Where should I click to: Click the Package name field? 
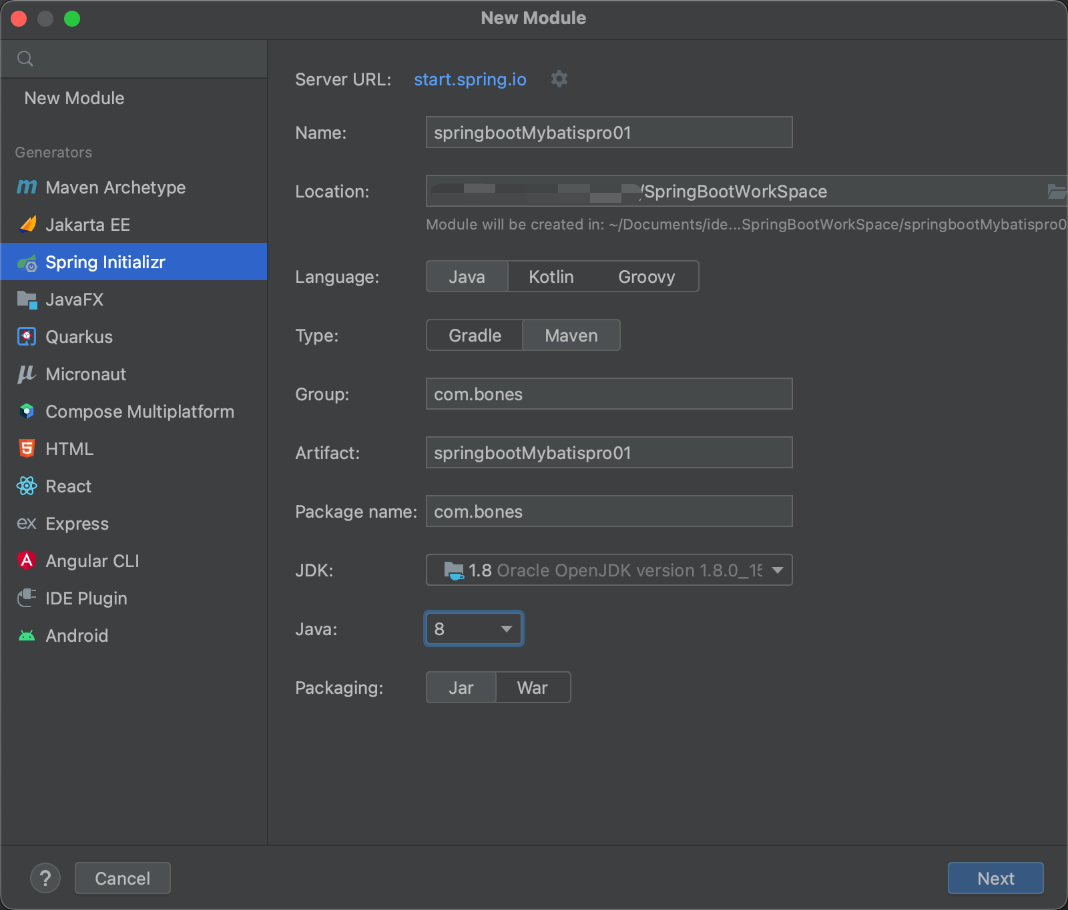609,511
